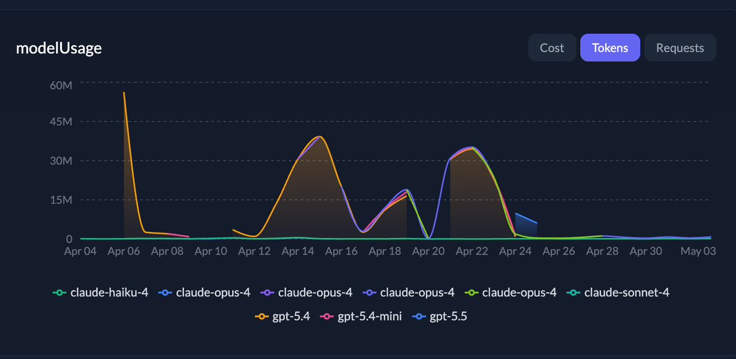The height and width of the screenshot is (359, 736).
Task: Click the May 03 x-axis label
Action: point(699,252)
